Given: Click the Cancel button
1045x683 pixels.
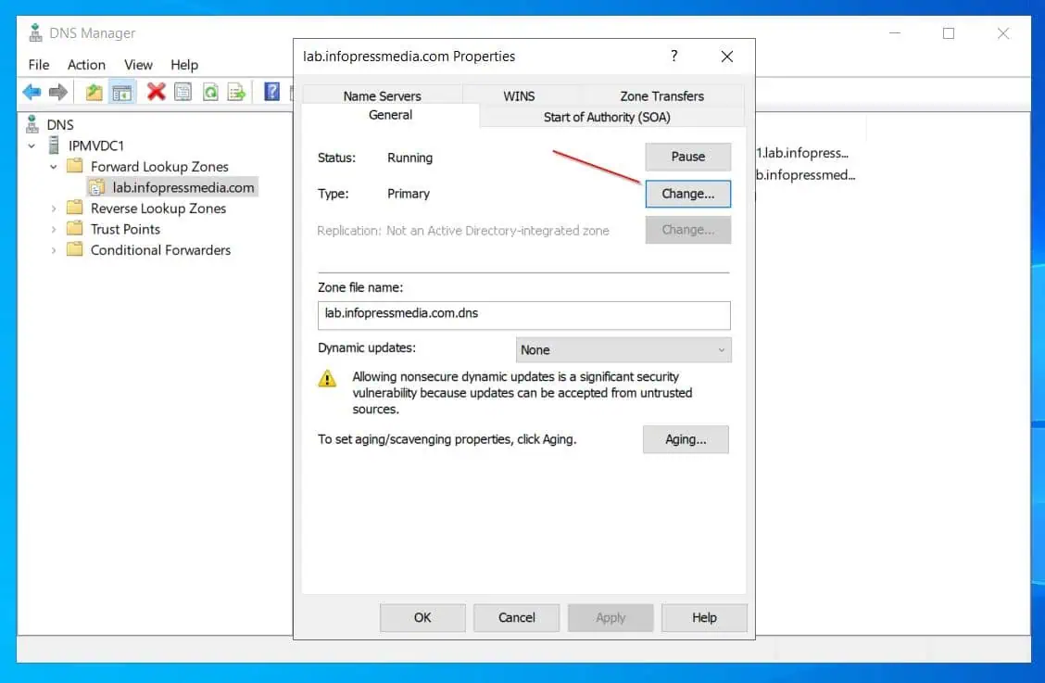Looking at the screenshot, I should tap(517, 617).
